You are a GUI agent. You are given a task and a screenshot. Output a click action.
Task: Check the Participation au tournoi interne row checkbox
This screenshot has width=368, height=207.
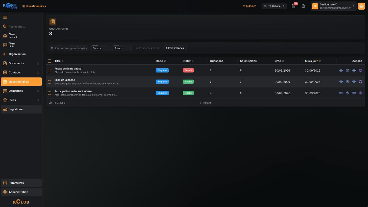pyautogui.click(x=50, y=93)
